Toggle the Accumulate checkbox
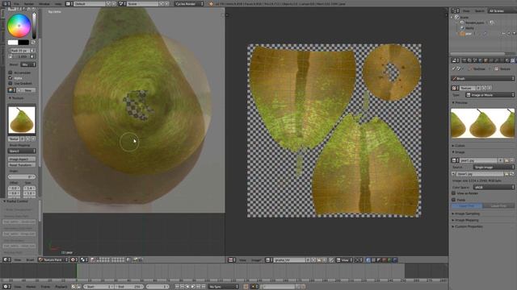The image size is (517, 290). click(11, 72)
